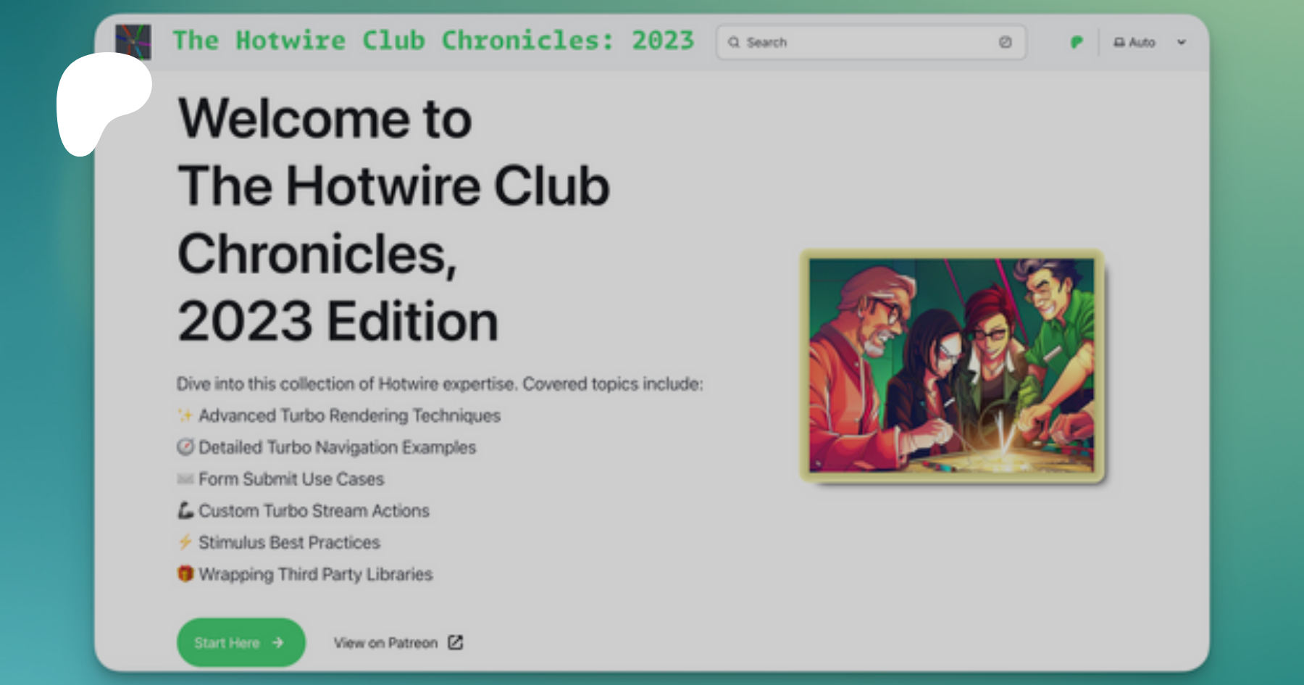Image resolution: width=1304 pixels, height=685 pixels.
Task: Click the Custom Turbo Stream Actions item
Action: pyautogui.click(x=314, y=510)
